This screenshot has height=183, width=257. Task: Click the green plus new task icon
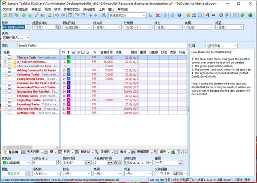pyautogui.click(x=24, y=15)
